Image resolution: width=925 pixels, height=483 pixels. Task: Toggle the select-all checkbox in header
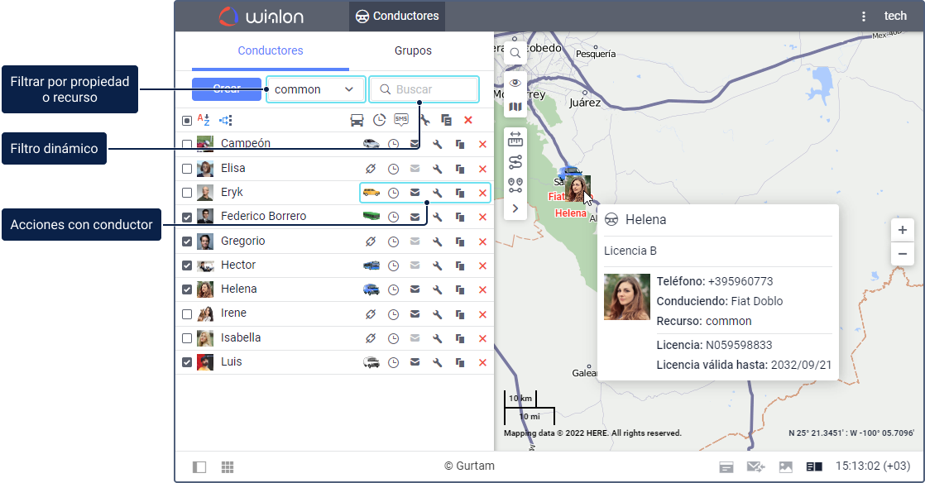(x=187, y=120)
